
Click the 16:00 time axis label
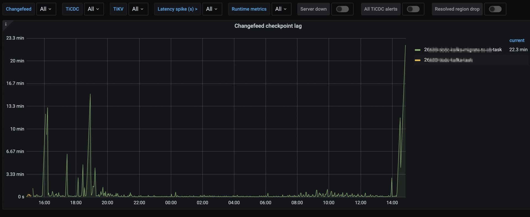pos(44,203)
